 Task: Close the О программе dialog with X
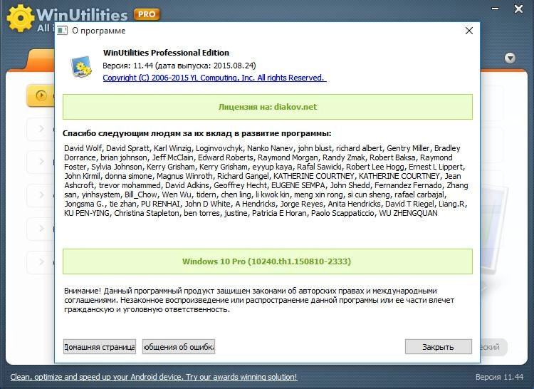click(469, 31)
